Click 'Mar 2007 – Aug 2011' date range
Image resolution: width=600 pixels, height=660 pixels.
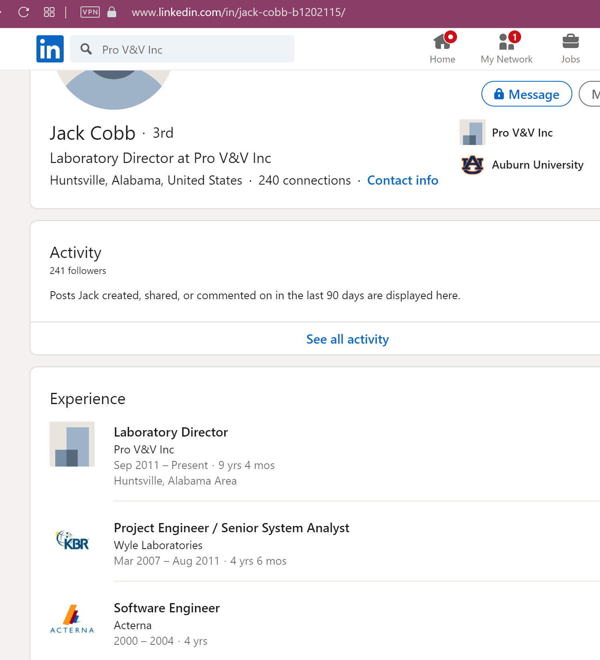point(167,561)
